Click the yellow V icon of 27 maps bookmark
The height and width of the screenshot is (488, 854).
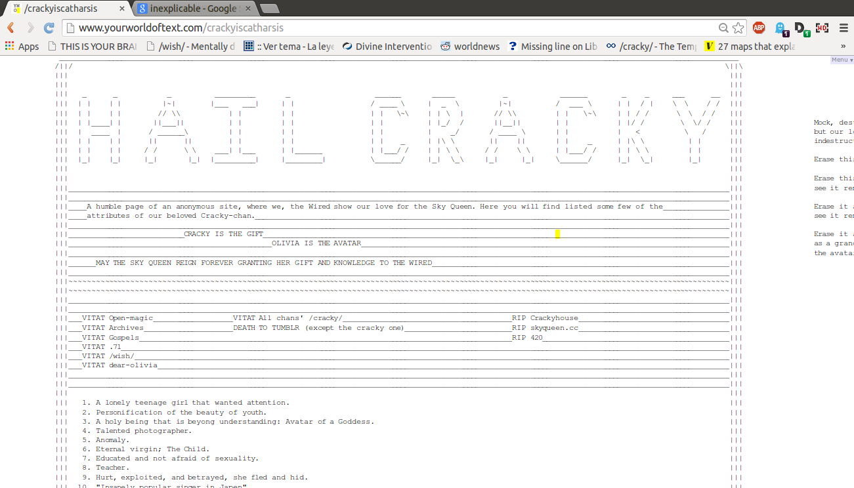709,46
